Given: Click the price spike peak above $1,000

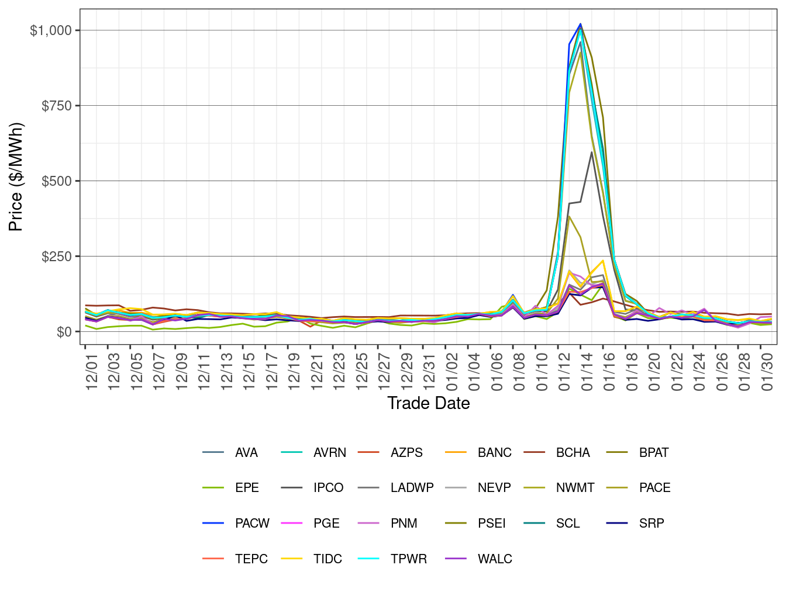Looking at the screenshot, I should coord(580,25).
